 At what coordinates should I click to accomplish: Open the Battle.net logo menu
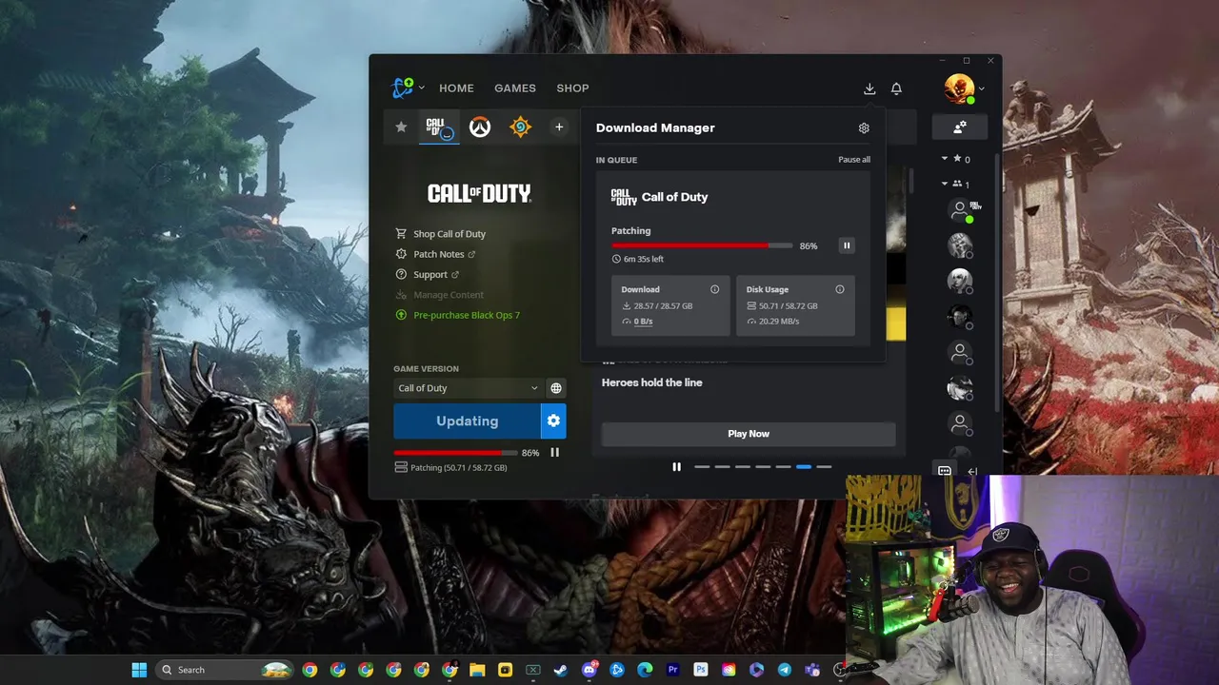click(x=408, y=88)
